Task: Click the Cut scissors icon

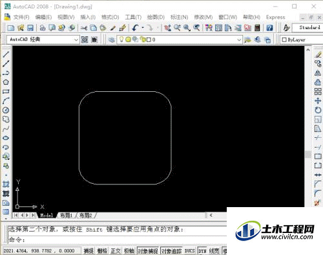Action: [84, 28]
